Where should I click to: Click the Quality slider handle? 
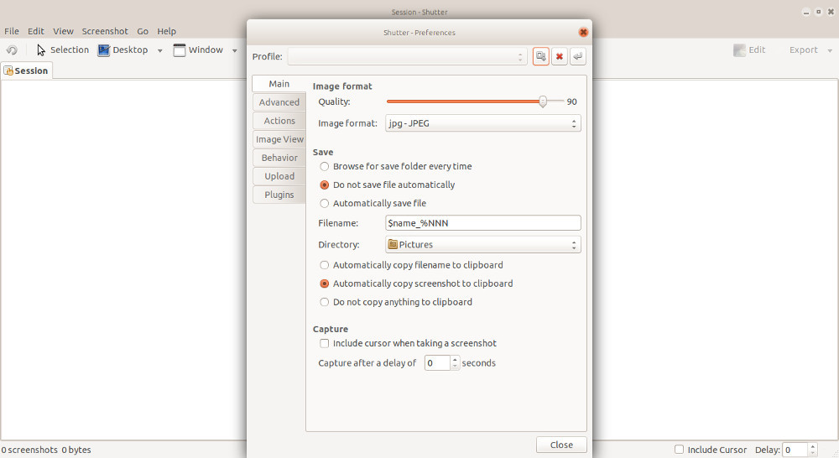(543, 101)
